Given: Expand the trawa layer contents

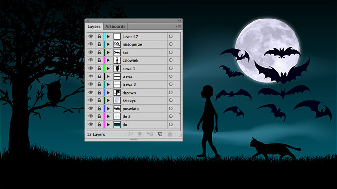Looking at the screenshot, I should tap(108, 76).
